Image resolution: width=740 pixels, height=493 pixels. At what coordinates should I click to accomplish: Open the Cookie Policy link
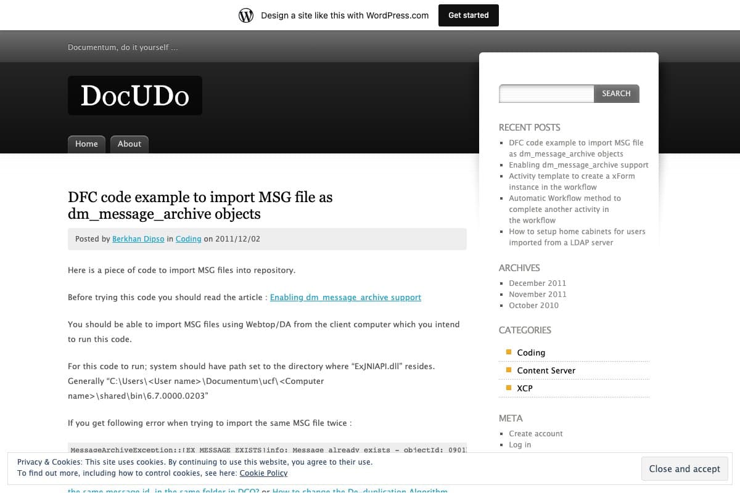tap(263, 473)
